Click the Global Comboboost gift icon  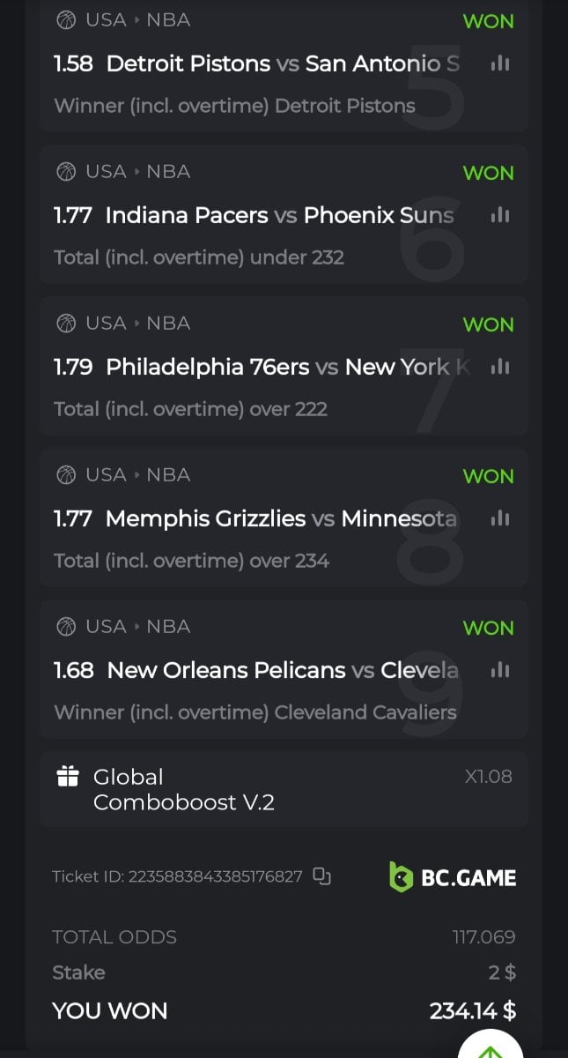[68, 776]
